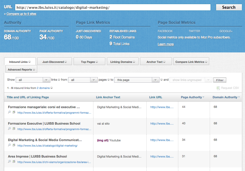Click the info icon next to 2 domains
The image size is (245, 171).
click(52, 88)
